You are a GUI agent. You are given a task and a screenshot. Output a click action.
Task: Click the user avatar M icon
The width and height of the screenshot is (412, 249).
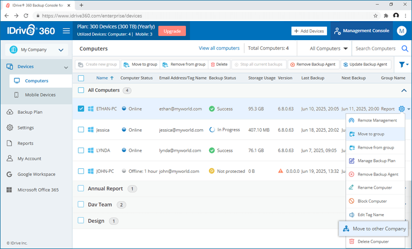point(402,31)
